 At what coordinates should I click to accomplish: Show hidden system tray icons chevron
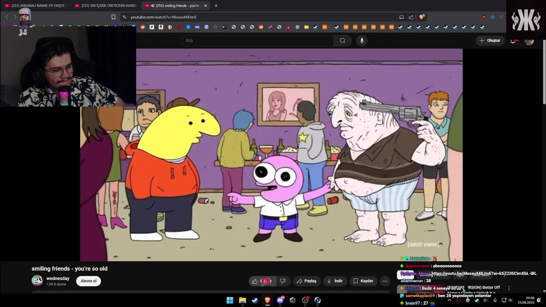coord(449,300)
